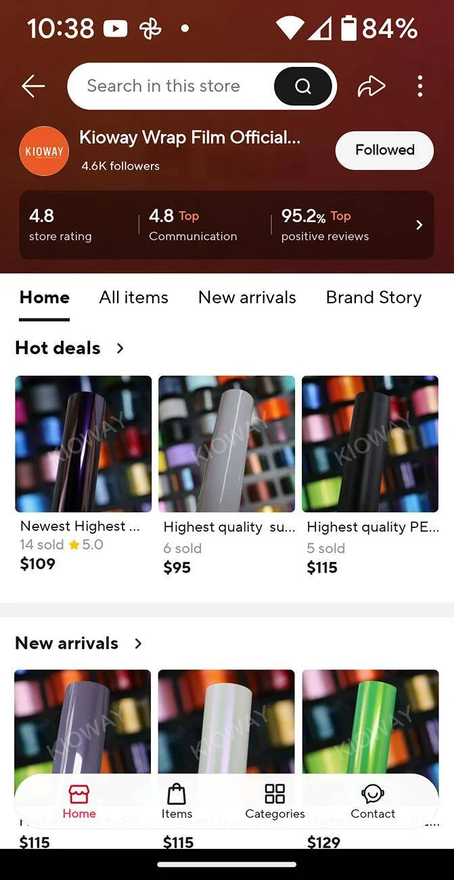Tap the back arrow icon

[33, 86]
